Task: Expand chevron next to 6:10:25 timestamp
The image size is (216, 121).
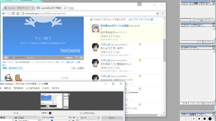Action: 121,40
